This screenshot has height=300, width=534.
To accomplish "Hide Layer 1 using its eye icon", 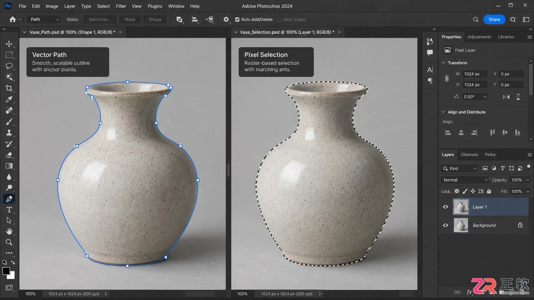I will [445, 207].
